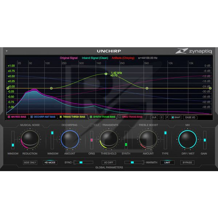Select the DECHIRP AMT BIAS tab

(43, 117)
